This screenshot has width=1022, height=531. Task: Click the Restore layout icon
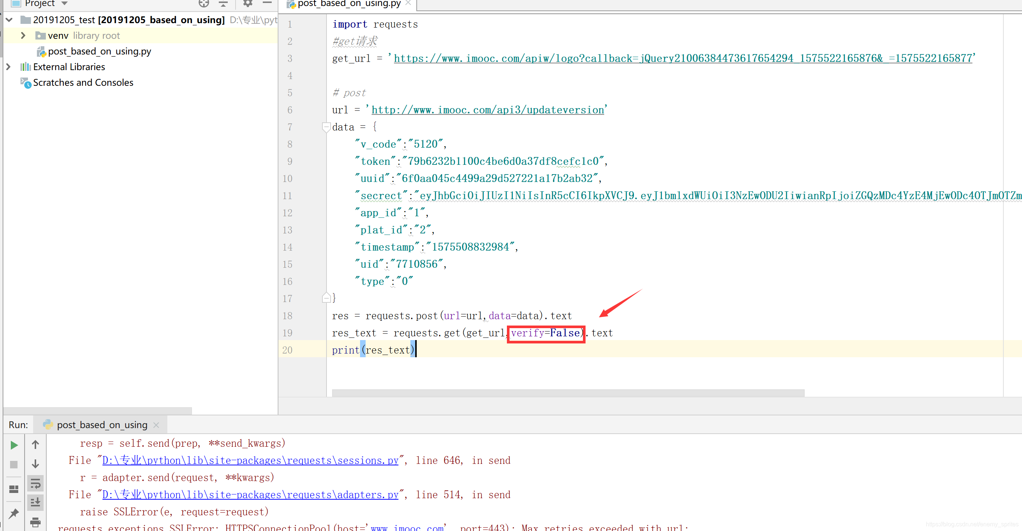[14, 489]
